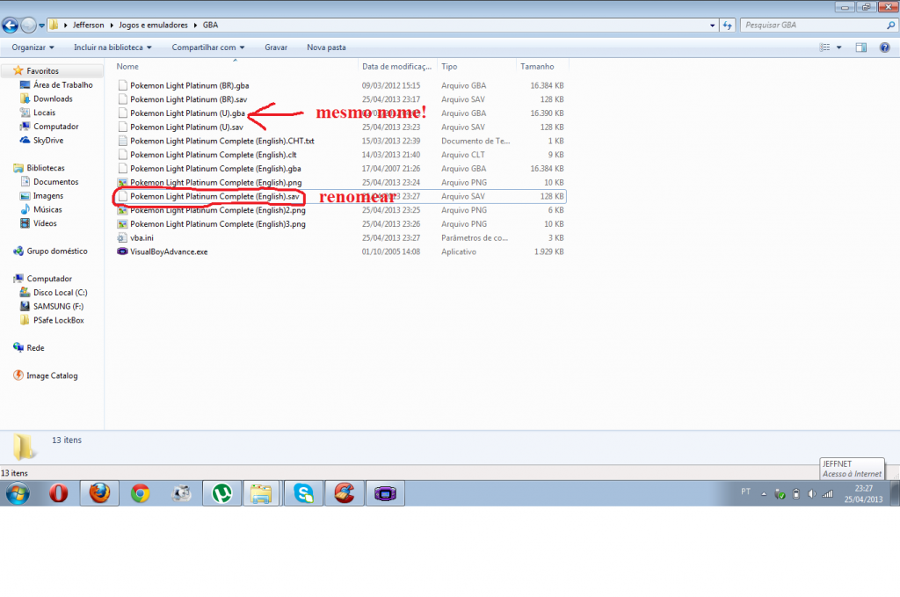The width and height of the screenshot is (900, 597).
Task: Expand the address bar history dropdown
Action: 712,25
